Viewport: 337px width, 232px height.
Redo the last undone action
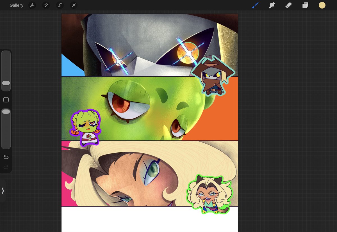(6, 167)
